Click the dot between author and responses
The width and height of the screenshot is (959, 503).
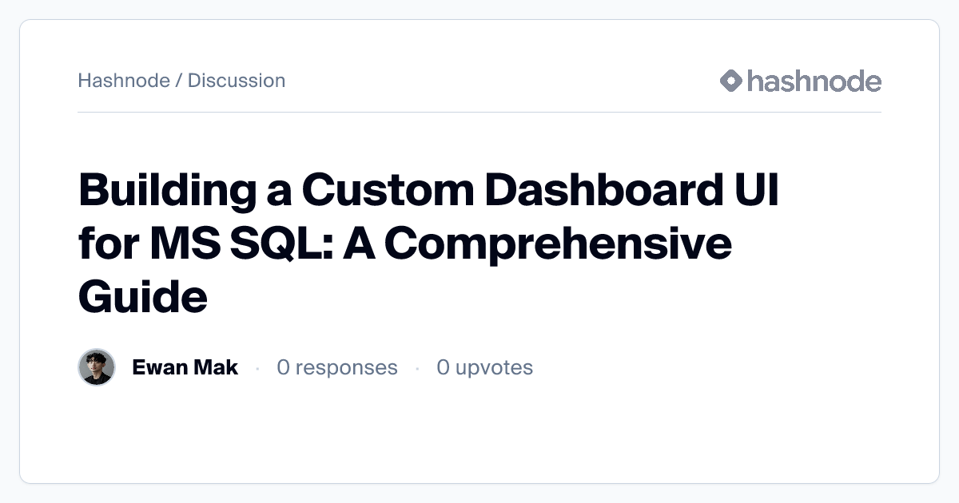257,368
